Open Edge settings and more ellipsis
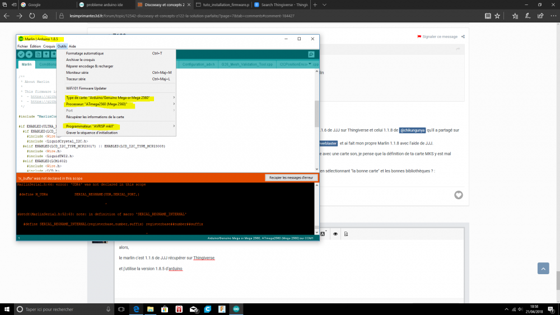Screen dimensions: 560x315 tap(553, 16)
